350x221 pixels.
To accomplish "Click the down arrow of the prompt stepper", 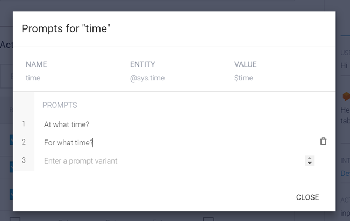I will pyautogui.click(x=309, y=163).
